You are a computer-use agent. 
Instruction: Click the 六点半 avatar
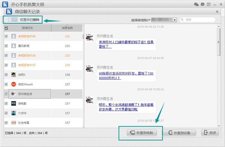[13, 113]
